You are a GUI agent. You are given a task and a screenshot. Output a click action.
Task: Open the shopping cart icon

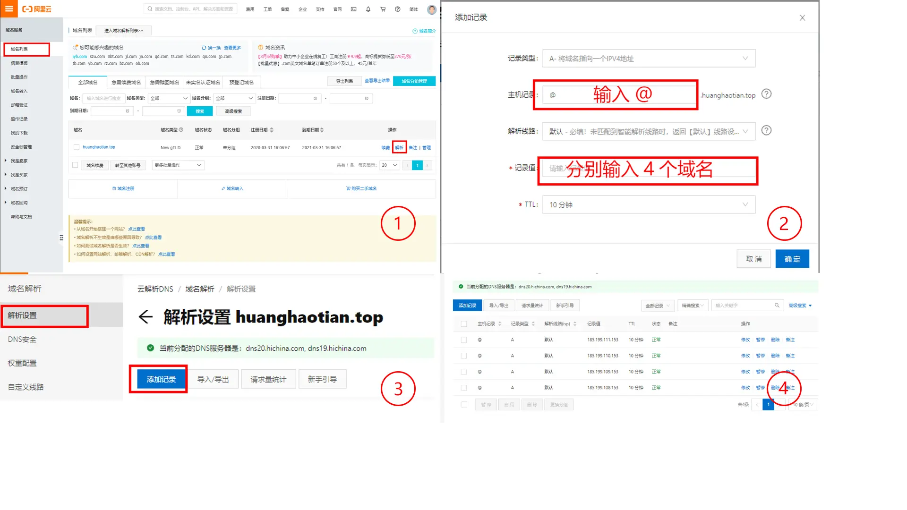pyautogui.click(x=383, y=9)
